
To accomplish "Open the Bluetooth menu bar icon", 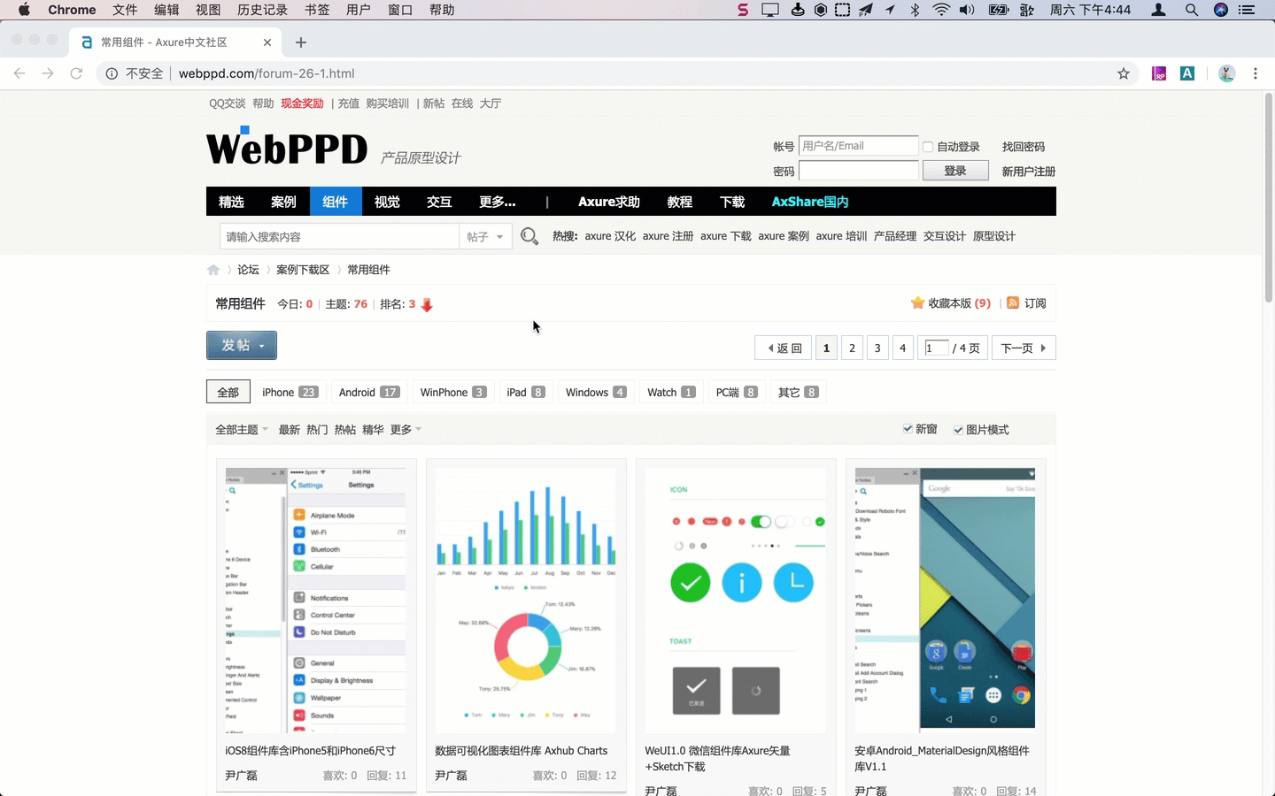I will point(916,10).
